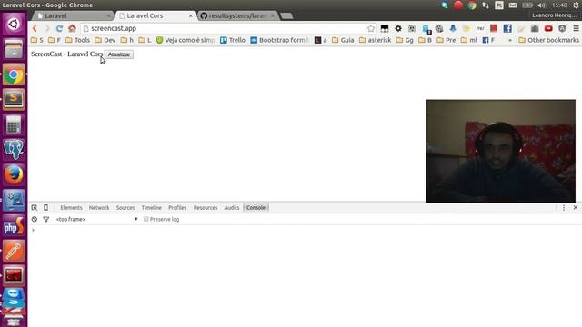Open pgAdmin elephant icon in launcher
The image size is (582, 327).
tap(14, 149)
